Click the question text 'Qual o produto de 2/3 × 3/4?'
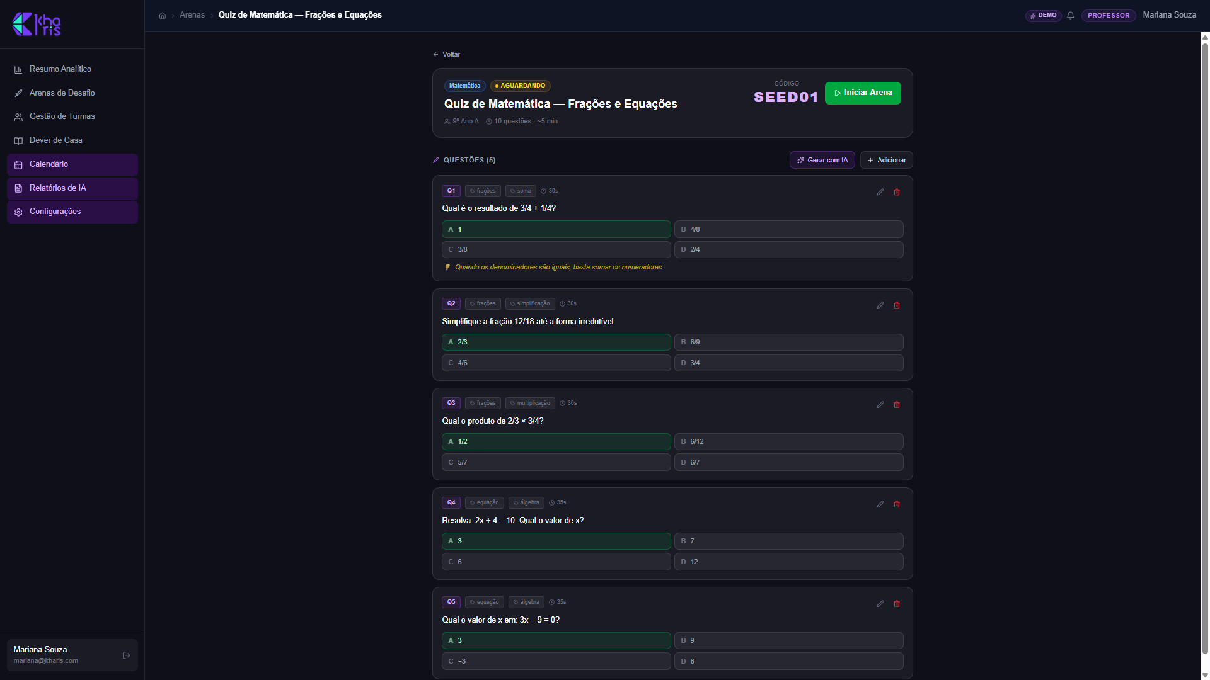This screenshot has height=680, width=1210. (x=492, y=421)
